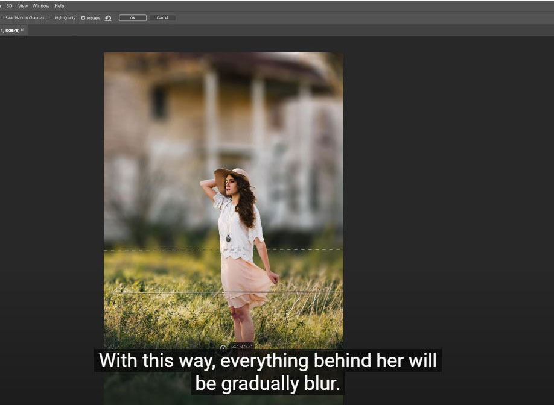Turn on the High Quality checkbox
Viewport: 554px width, 405px height.
click(x=52, y=18)
